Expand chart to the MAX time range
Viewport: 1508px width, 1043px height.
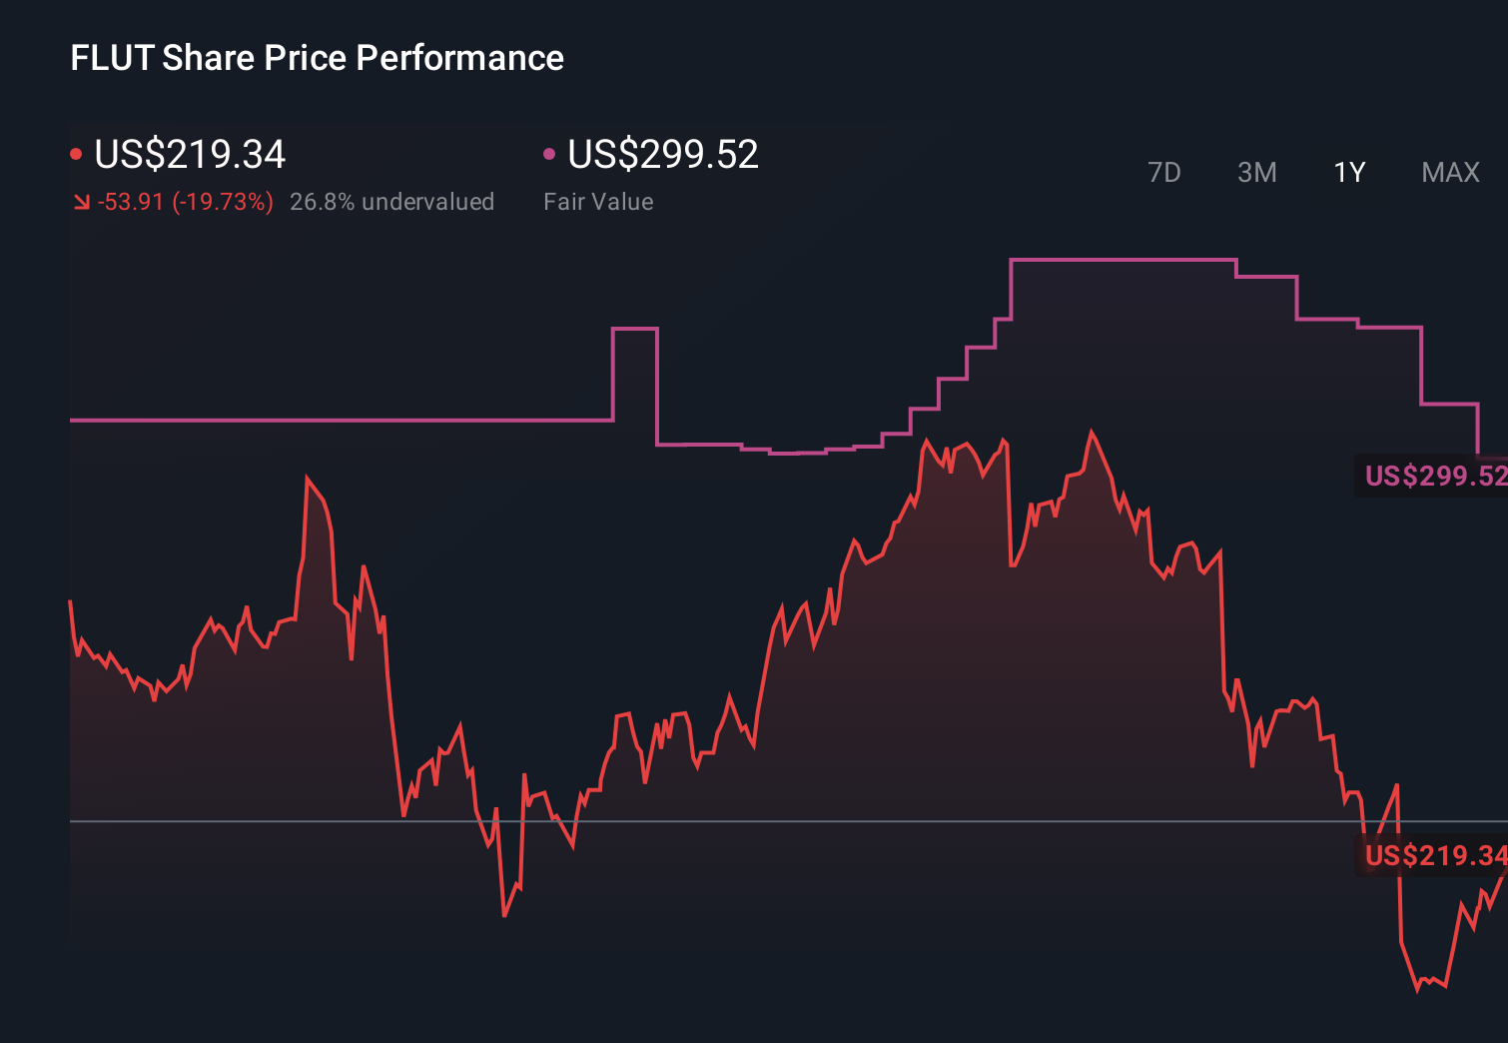pos(1449,172)
